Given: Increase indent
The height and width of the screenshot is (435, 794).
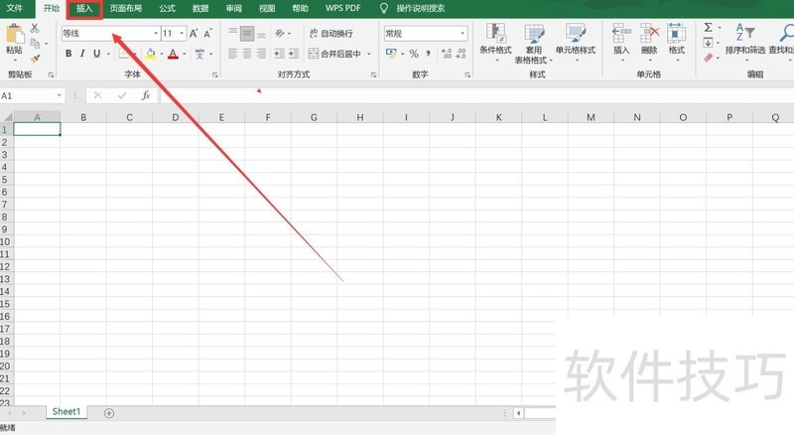Looking at the screenshot, I should 293,54.
